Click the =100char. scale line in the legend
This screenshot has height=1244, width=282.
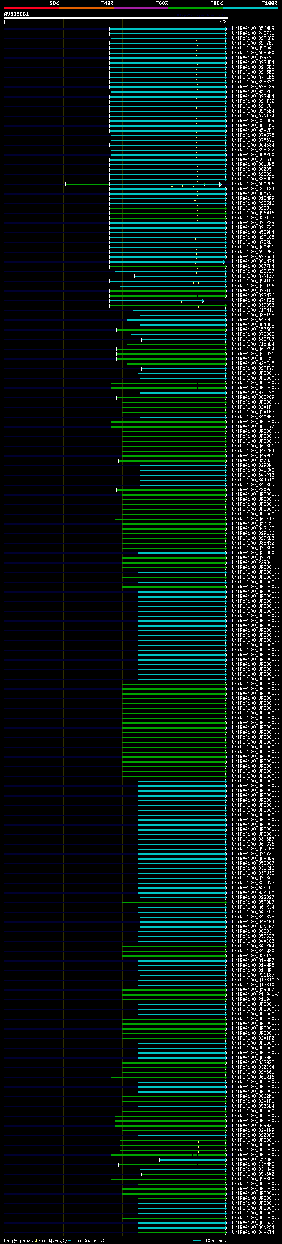point(197,1240)
